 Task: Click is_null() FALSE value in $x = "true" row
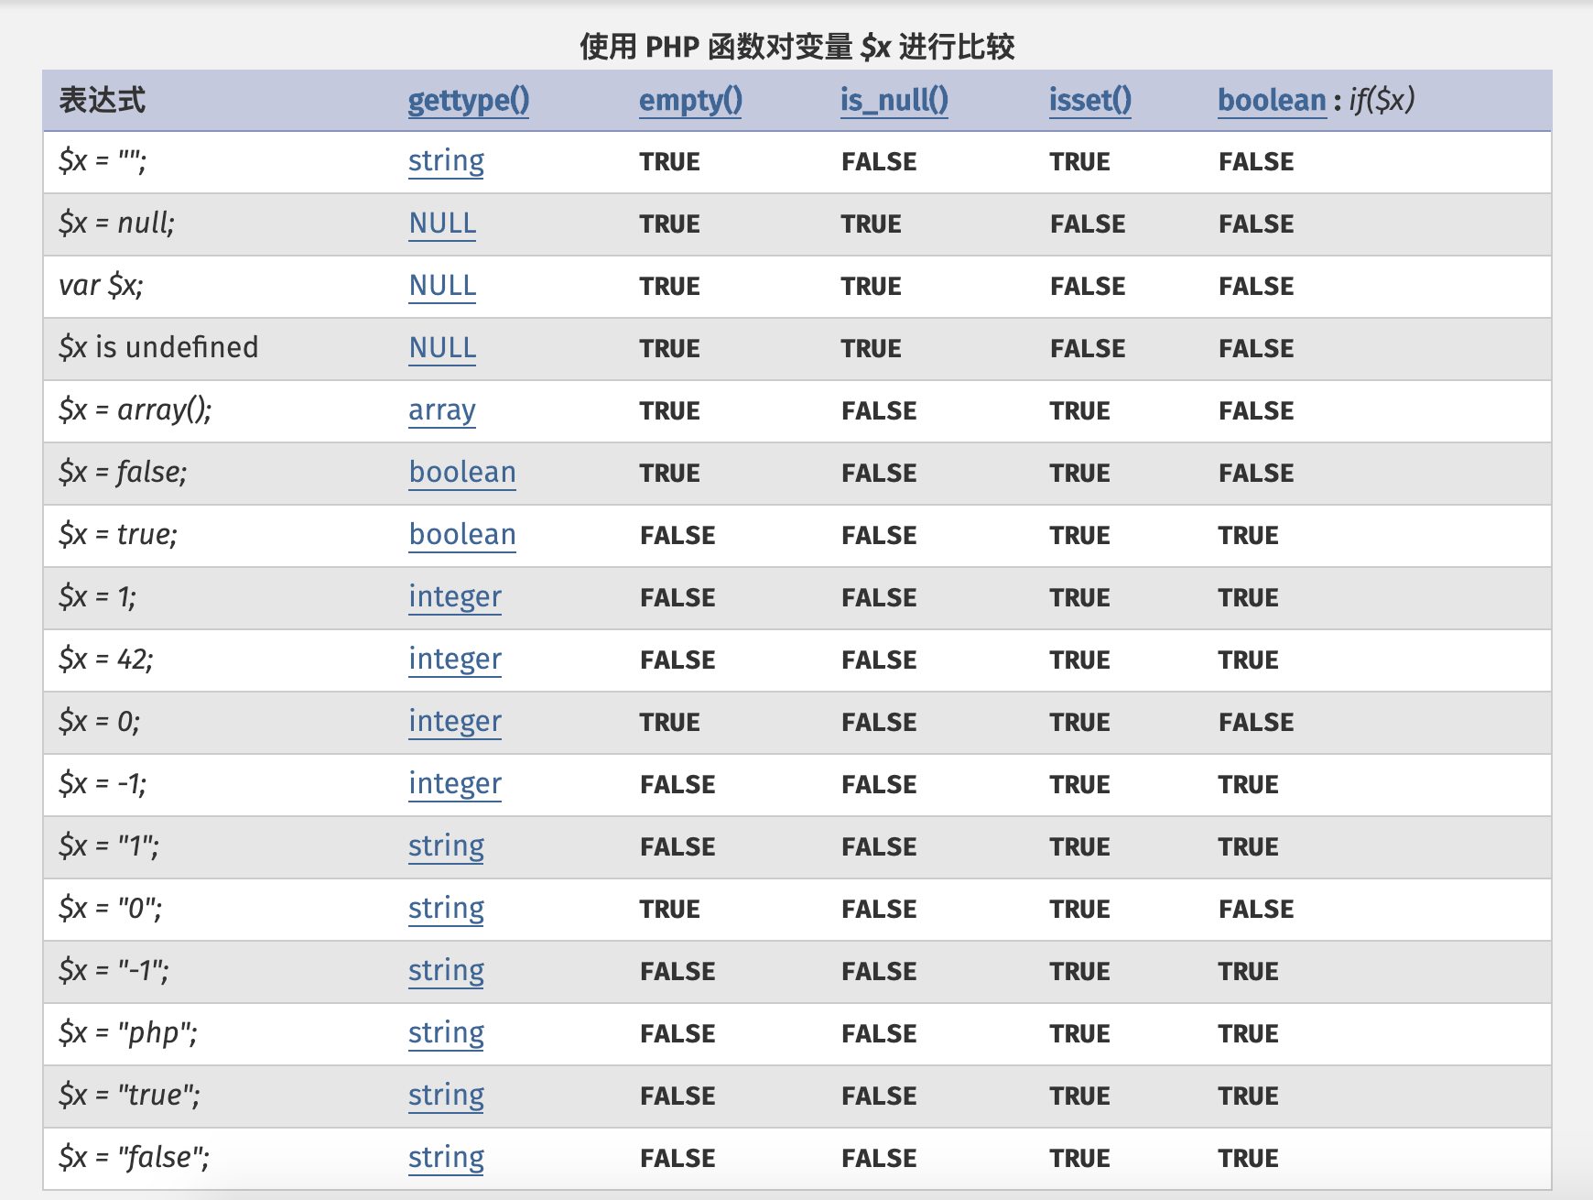[879, 1096]
